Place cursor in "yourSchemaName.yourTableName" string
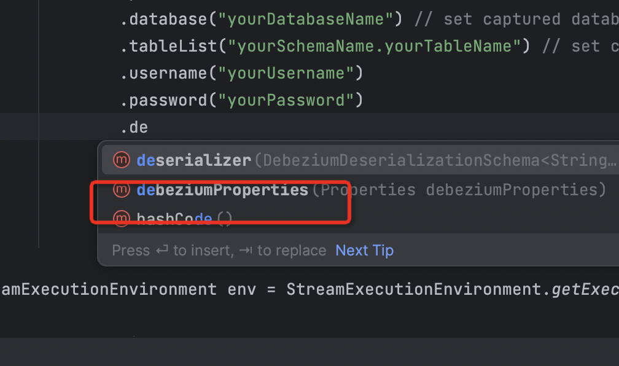Viewport: 619px width, 366px height. coord(375,46)
